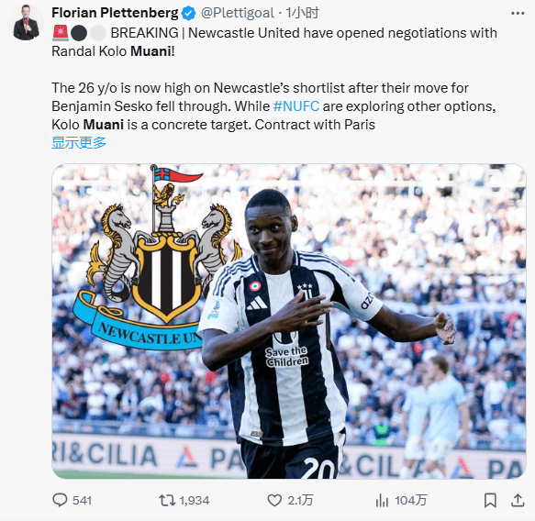Viewport: 535px width, 521px height.
Task: Click the 1小时 timestamp
Action: click(302, 13)
